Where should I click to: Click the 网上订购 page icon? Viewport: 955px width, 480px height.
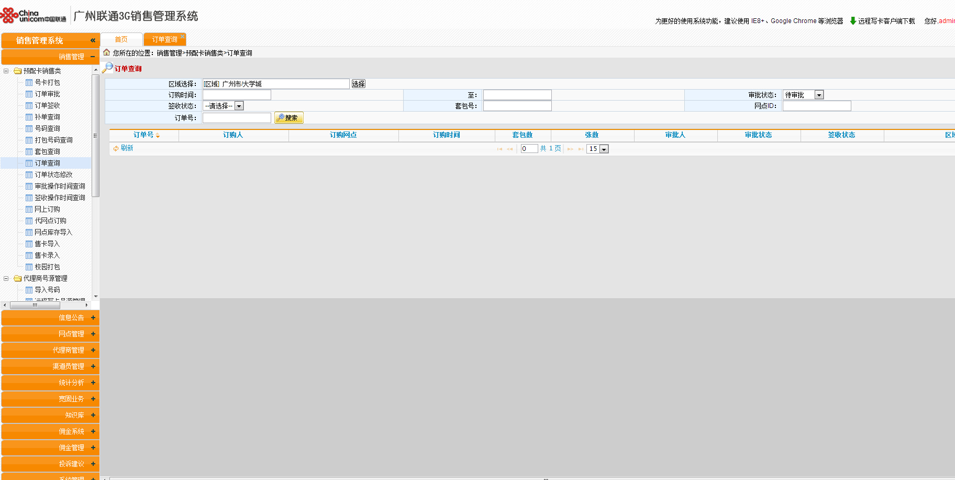tap(29, 209)
